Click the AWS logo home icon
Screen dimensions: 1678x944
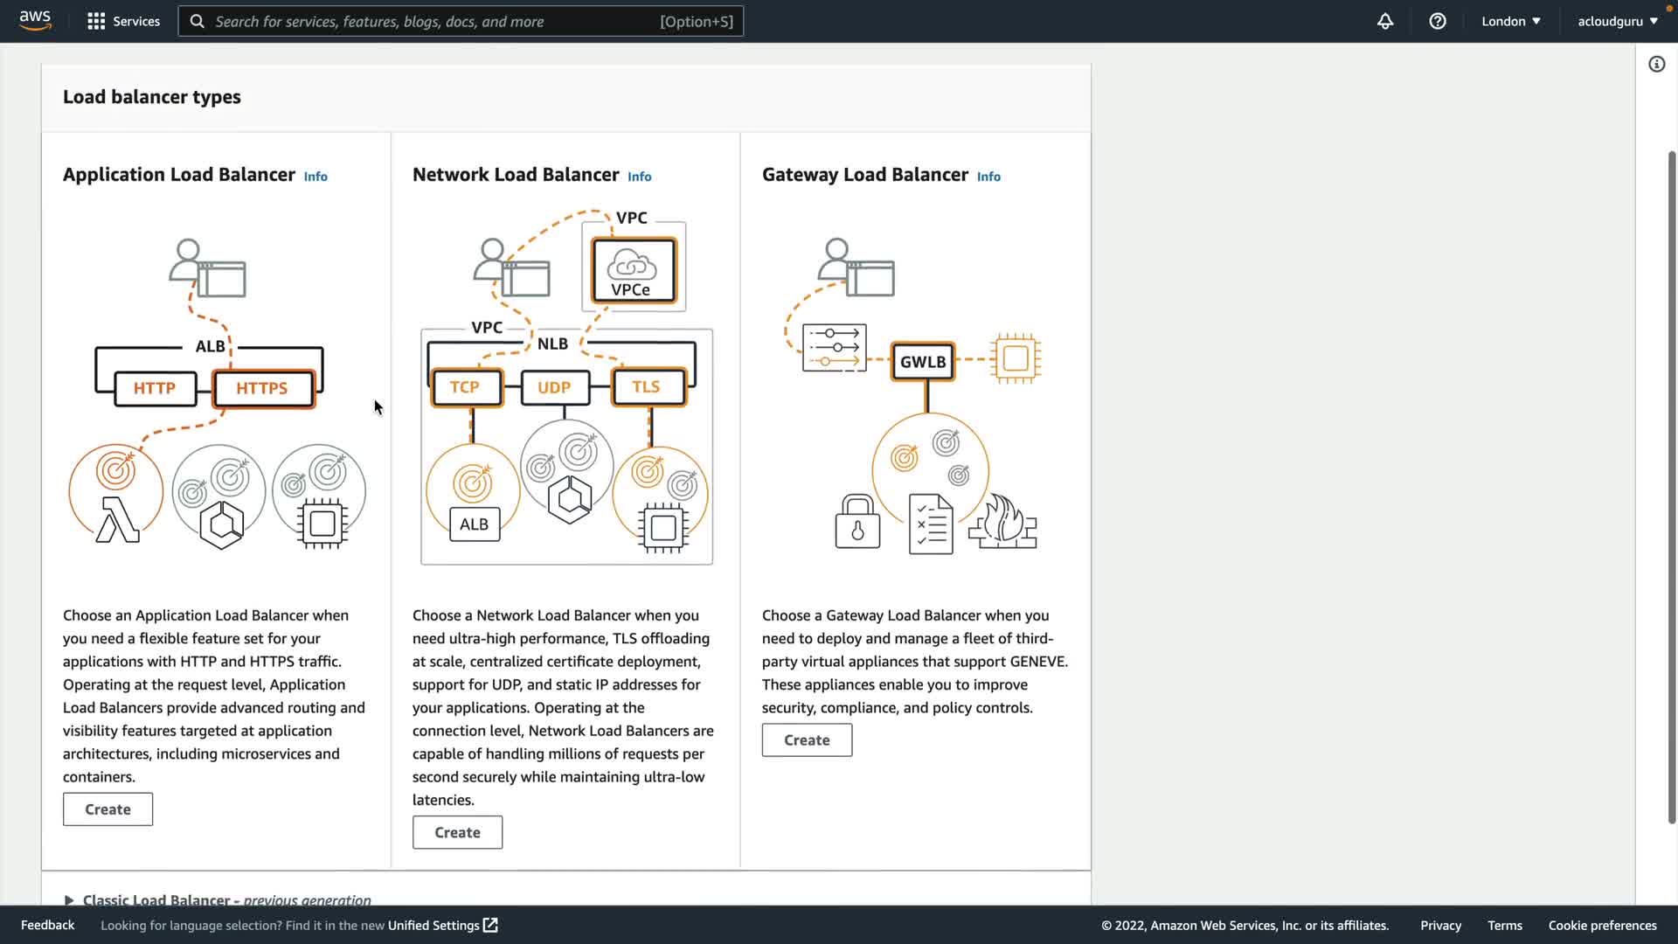(35, 21)
